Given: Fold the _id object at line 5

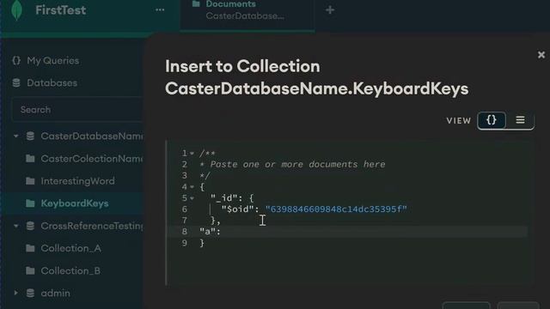Looking at the screenshot, I should pyautogui.click(x=192, y=198).
